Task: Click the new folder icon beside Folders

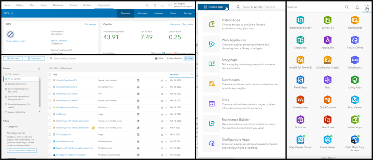Action: pos(39,69)
